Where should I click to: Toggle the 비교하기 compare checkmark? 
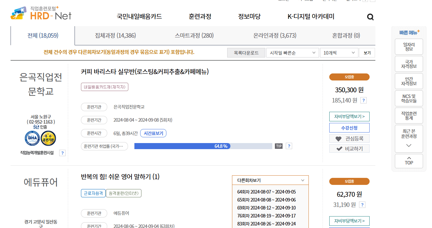click(349, 148)
